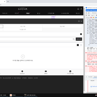Click the page vertical scrollbar
This screenshot has width=97, height=97.
tap(84, 50)
